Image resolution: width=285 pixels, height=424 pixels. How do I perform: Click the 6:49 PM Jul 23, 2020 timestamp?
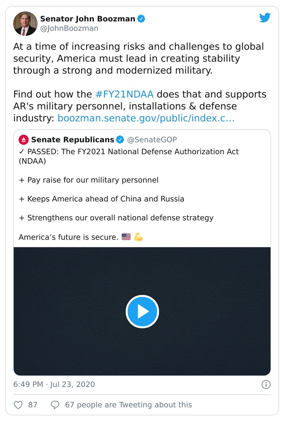point(54,384)
